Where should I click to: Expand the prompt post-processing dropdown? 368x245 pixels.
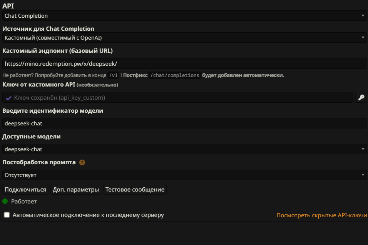(x=184, y=175)
